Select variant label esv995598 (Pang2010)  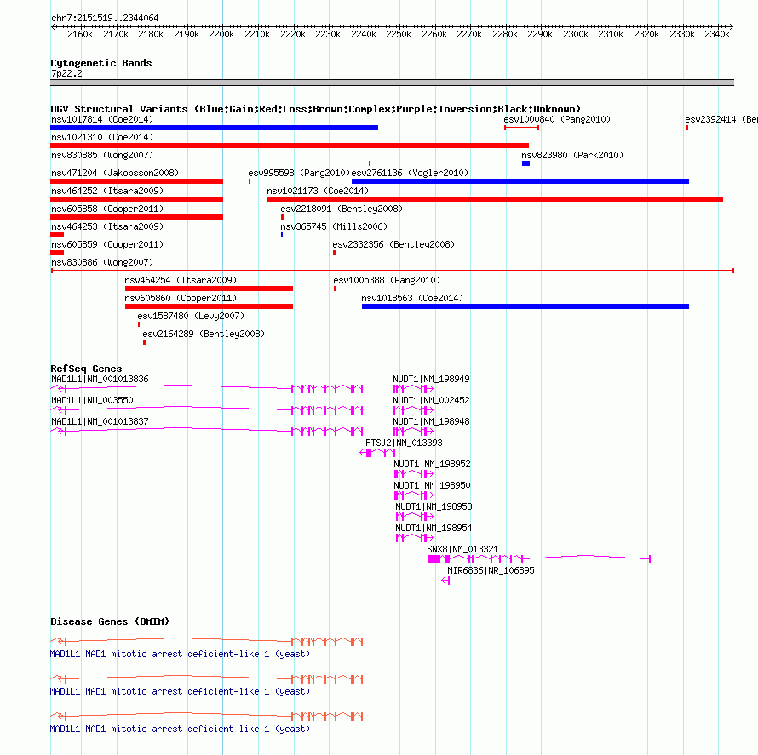pos(299,173)
